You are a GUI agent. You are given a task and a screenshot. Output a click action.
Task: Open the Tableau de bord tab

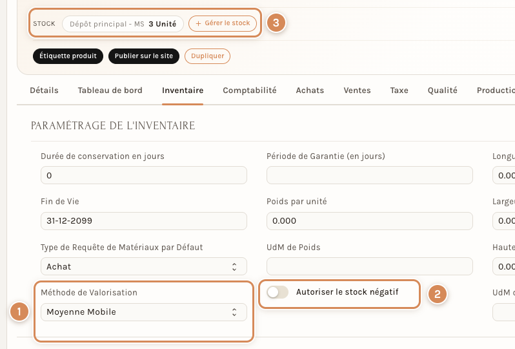click(110, 90)
